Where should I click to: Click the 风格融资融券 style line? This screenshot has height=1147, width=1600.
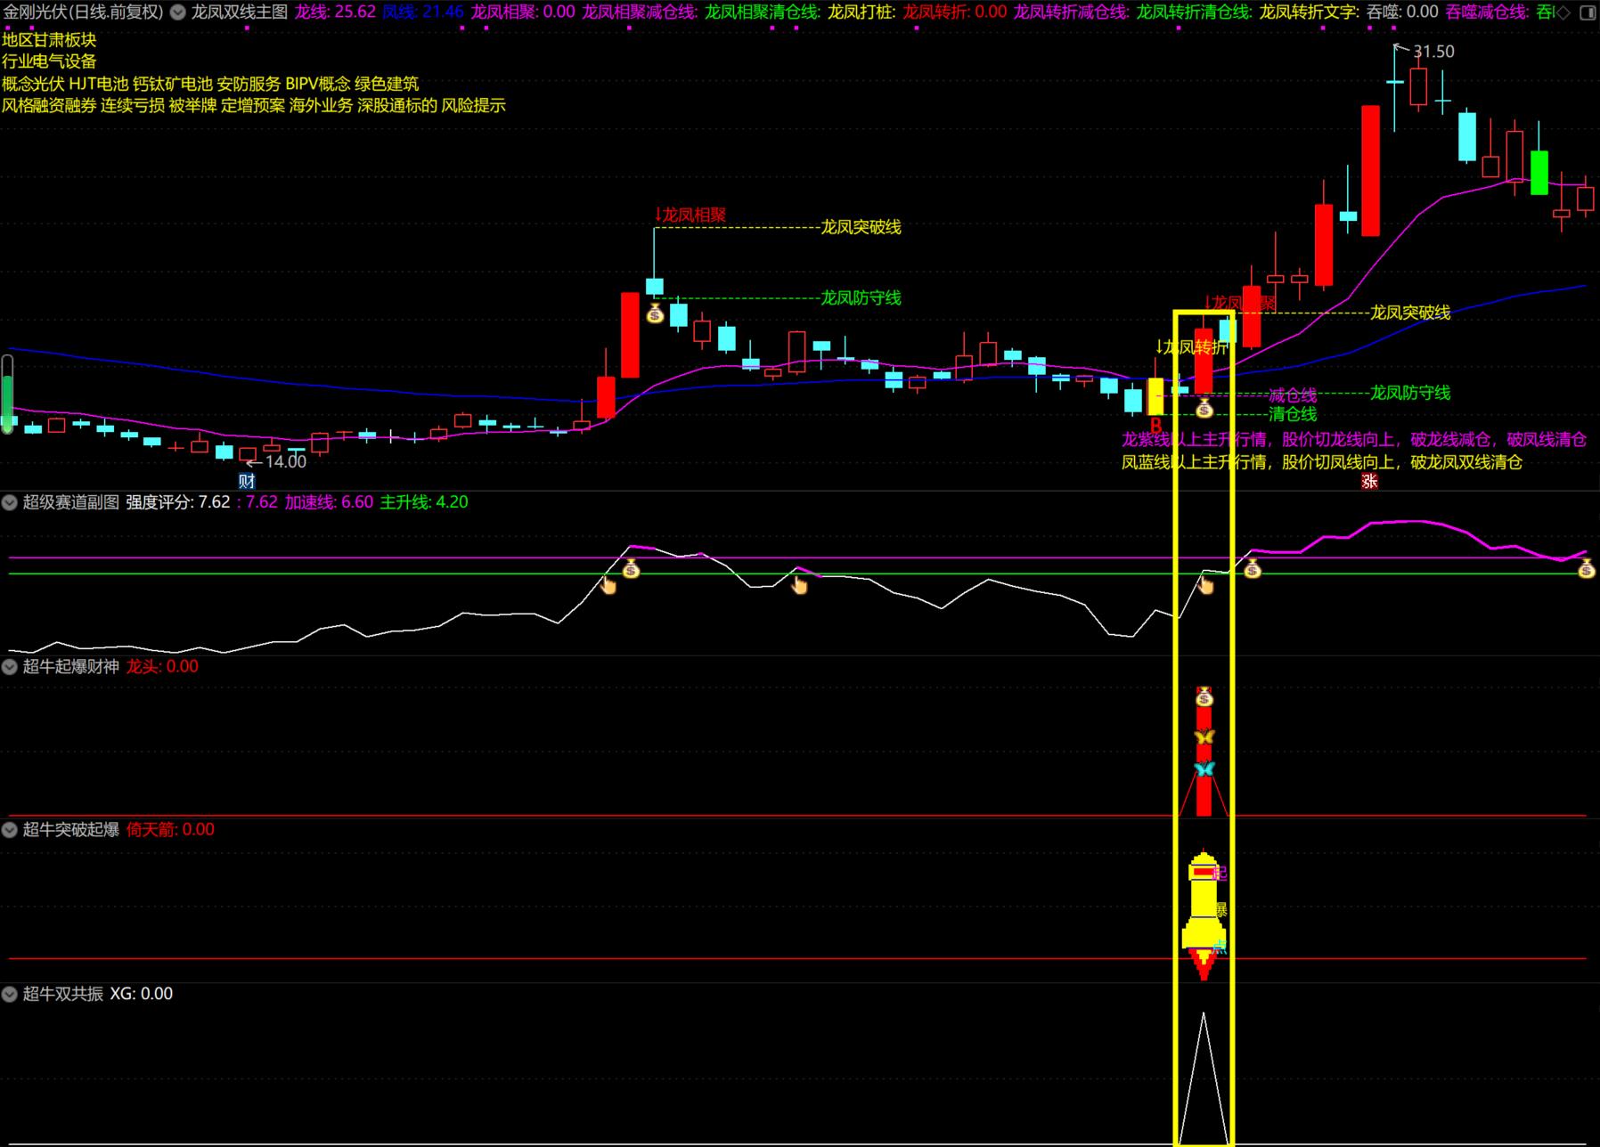pos(254,105)
